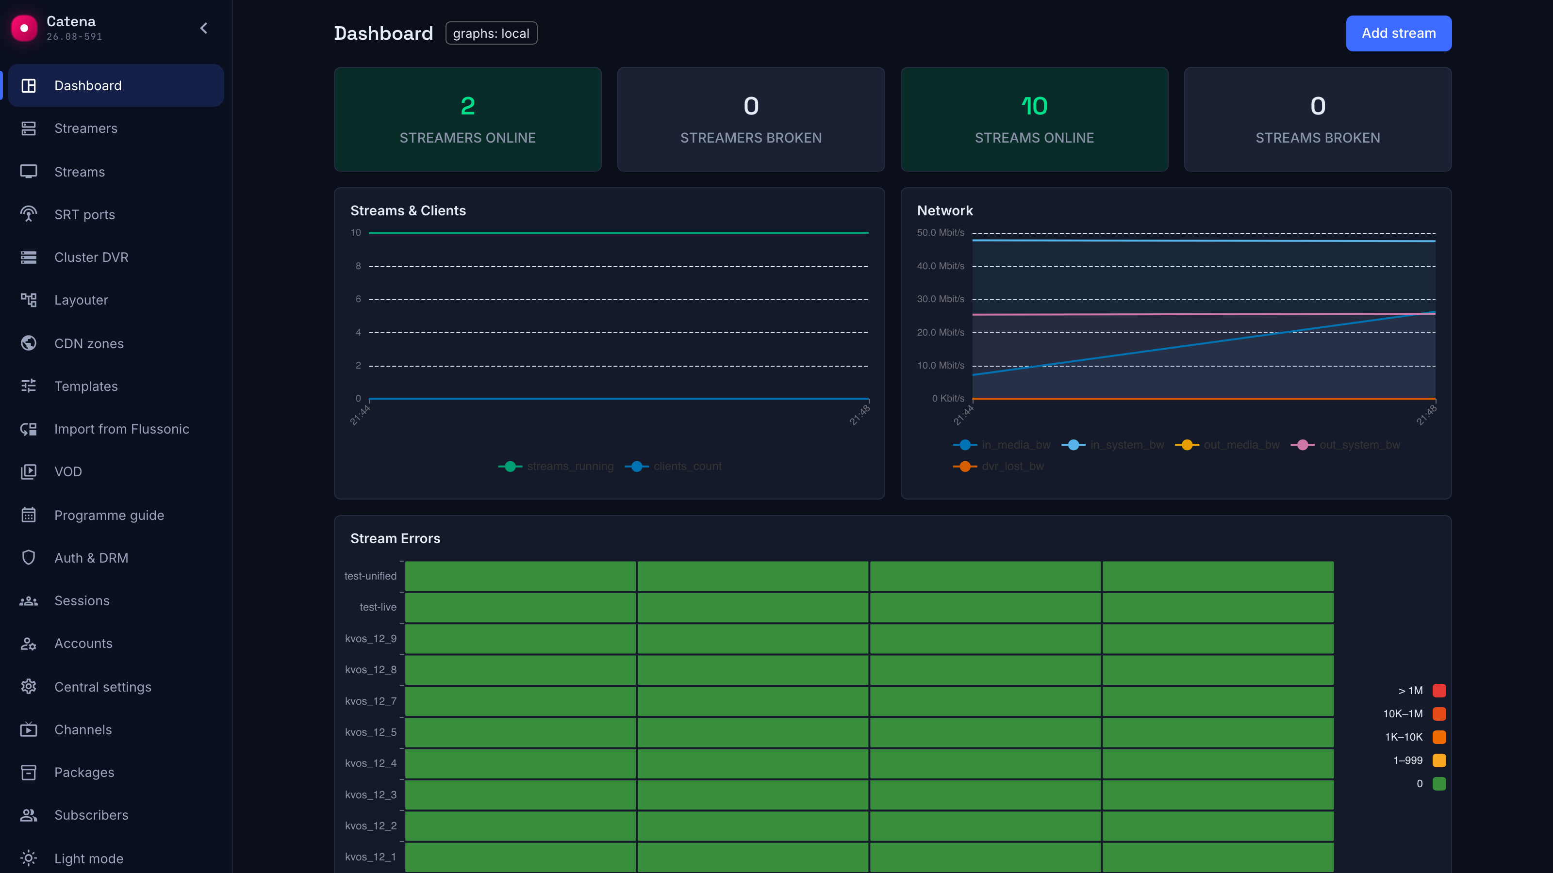1553x873 pixels.
Task: Click the red >1M legend swatch
Action: [x=1439, y=691]
